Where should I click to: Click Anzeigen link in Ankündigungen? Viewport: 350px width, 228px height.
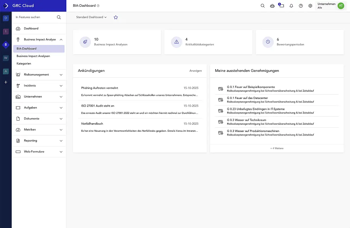195,71
